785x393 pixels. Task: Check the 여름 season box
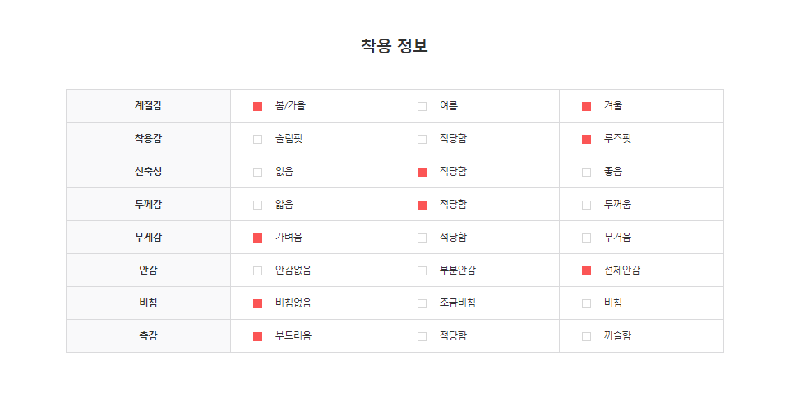422,106
